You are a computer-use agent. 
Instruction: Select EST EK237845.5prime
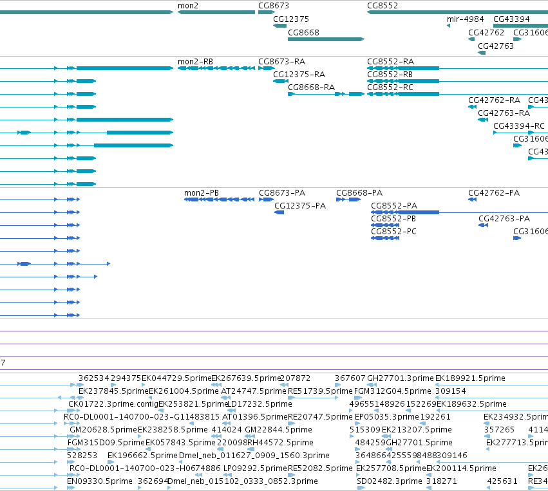click(113, 391)
